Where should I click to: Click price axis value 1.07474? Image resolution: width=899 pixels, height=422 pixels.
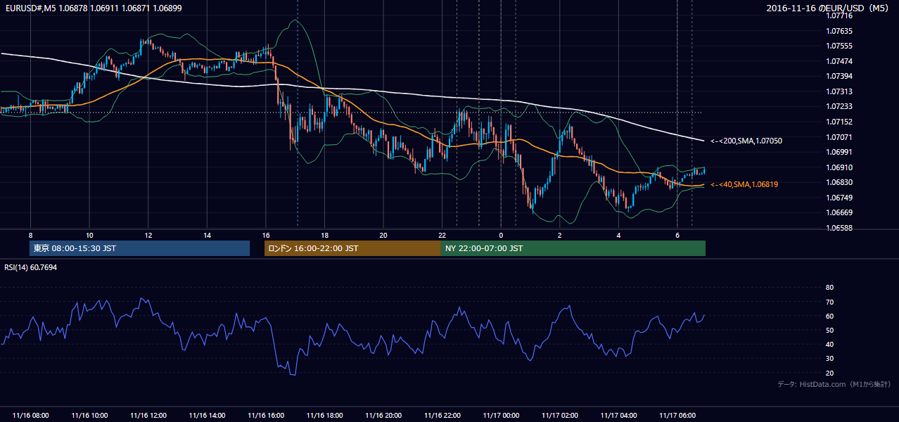tap(839, 61)
